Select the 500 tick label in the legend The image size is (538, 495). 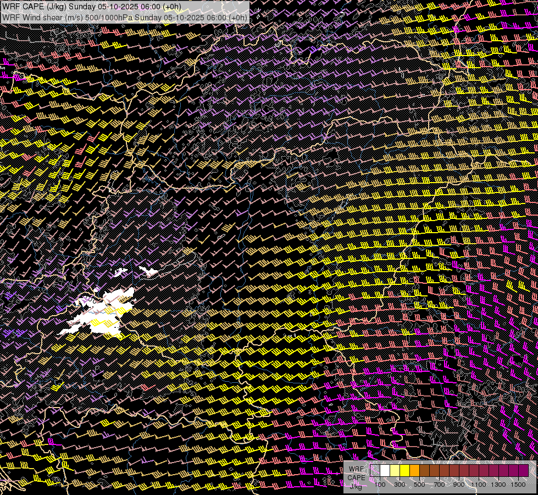419,485
